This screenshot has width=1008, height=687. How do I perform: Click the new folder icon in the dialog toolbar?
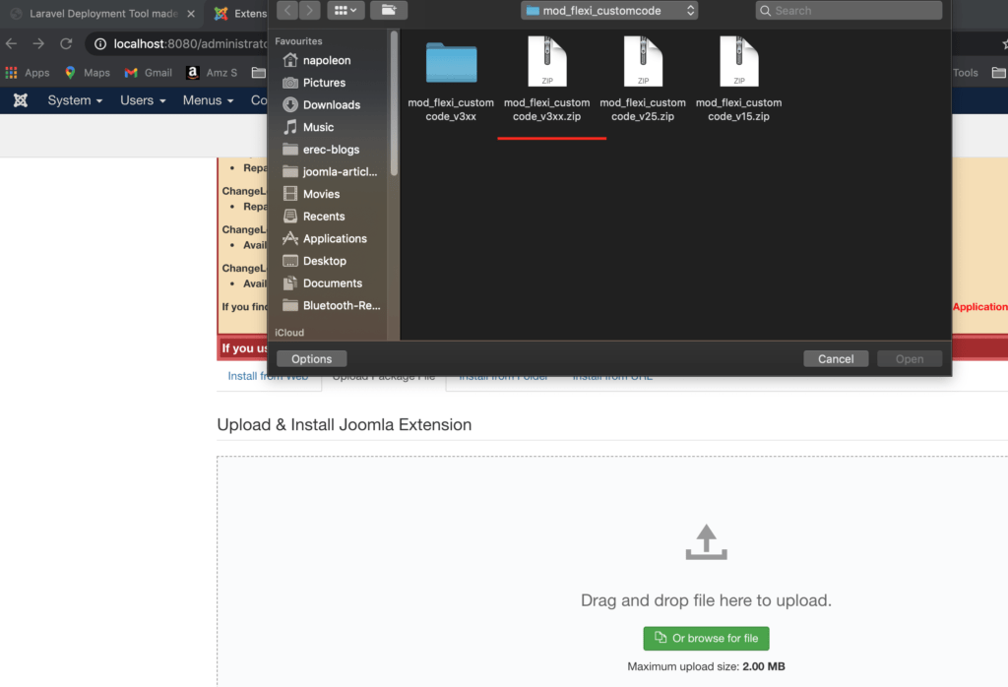(x=388, y=10)
